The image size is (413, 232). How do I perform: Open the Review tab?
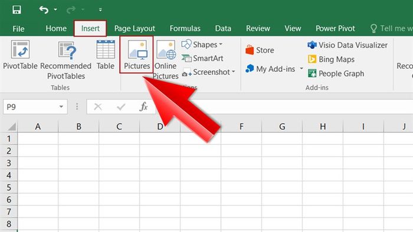[x=258, y=28]
